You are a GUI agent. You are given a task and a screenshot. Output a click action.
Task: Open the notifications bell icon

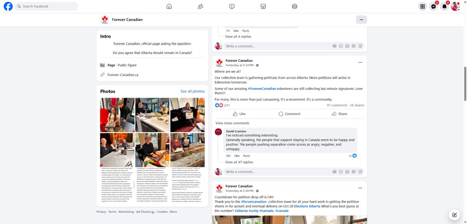(x=444, y=6)
